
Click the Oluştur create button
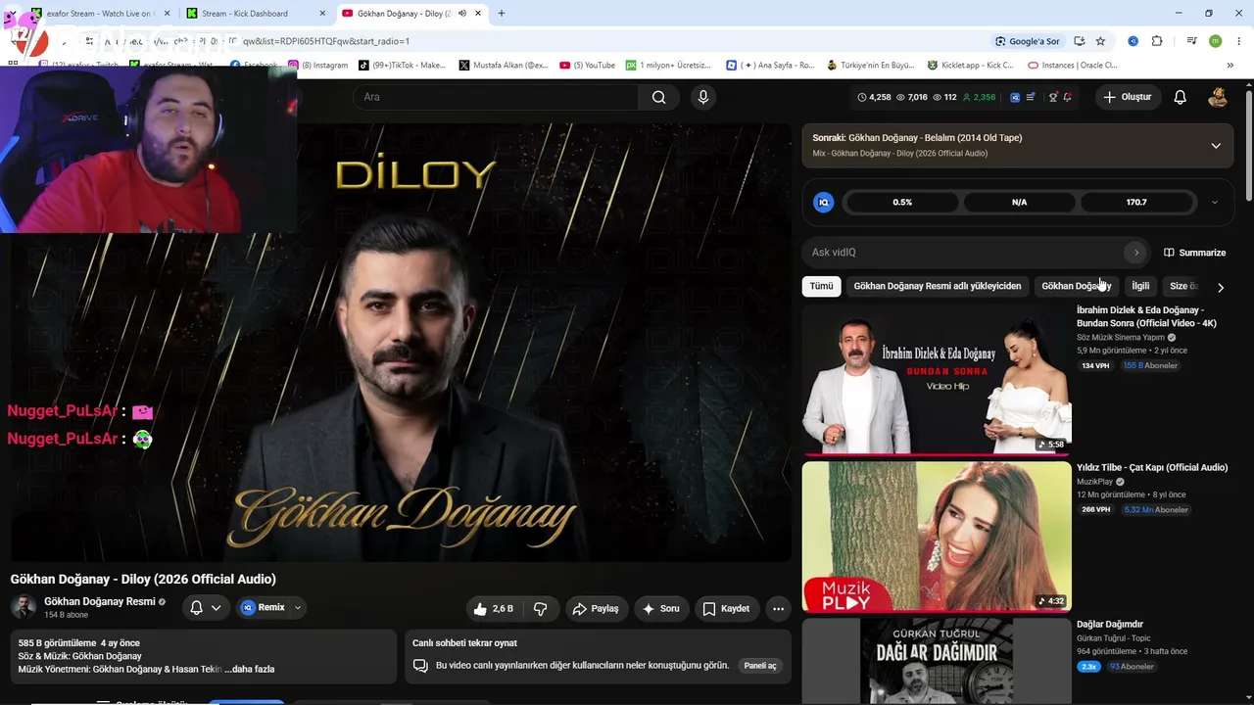[x=1128, y=97]
